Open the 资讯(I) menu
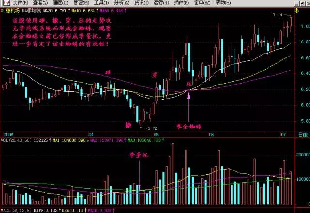 point(141,3)
